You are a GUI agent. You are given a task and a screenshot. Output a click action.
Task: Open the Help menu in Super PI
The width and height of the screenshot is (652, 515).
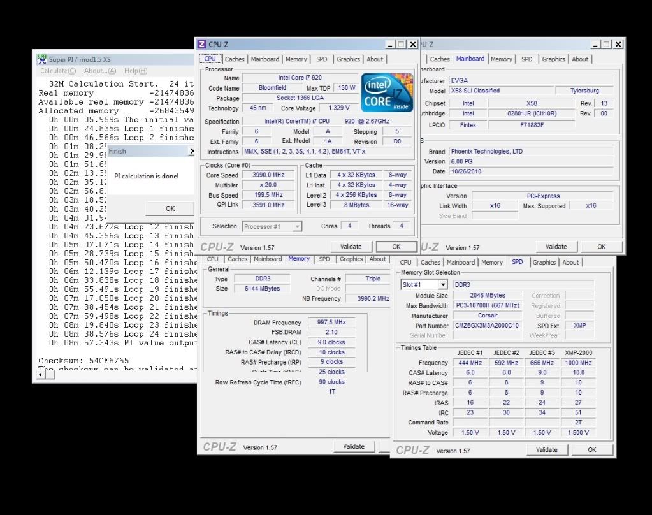pos(136,71)
